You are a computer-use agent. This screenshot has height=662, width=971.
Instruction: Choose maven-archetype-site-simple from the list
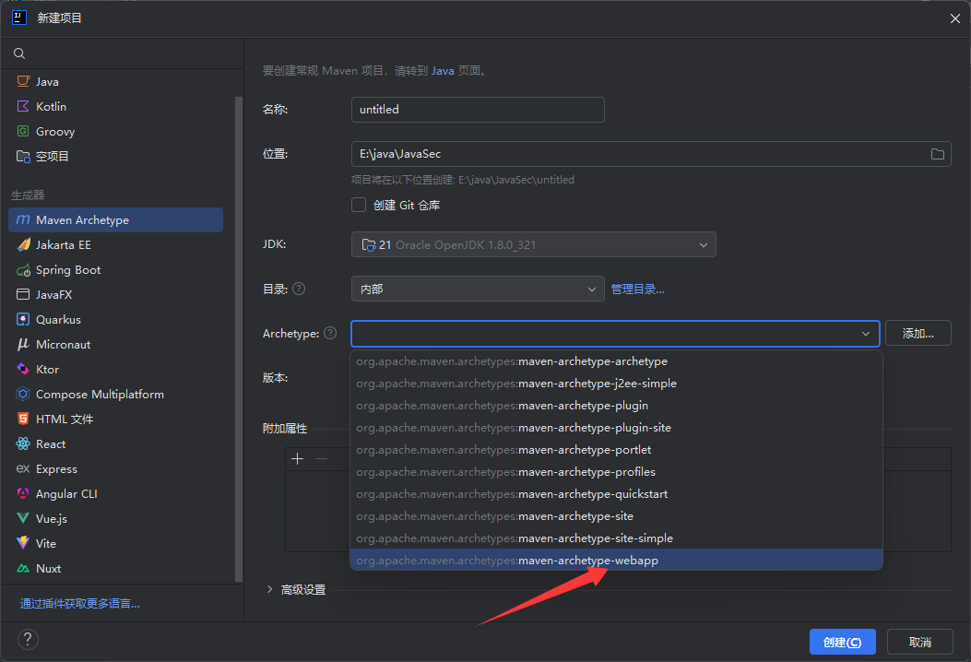pyautogui.click(x=616, y=538)
